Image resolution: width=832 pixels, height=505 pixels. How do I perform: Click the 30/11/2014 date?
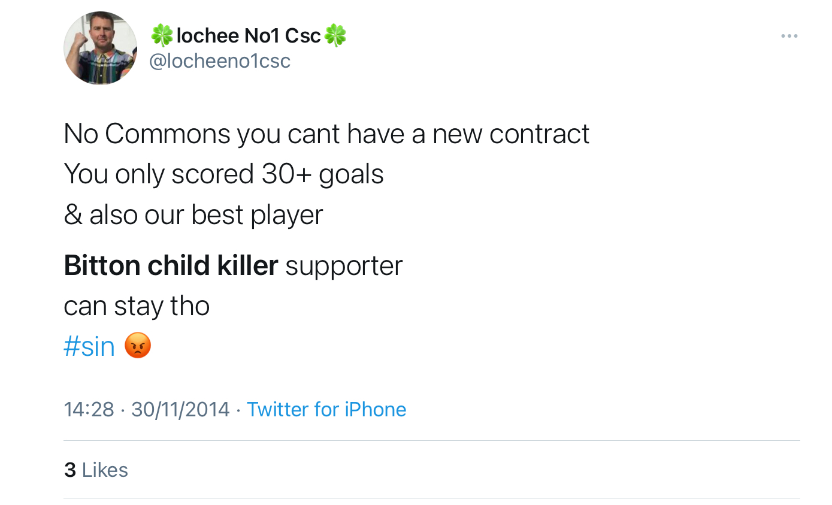(x=180, y=409)
